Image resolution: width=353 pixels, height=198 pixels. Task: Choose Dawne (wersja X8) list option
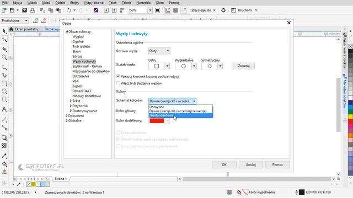[180, 111]
